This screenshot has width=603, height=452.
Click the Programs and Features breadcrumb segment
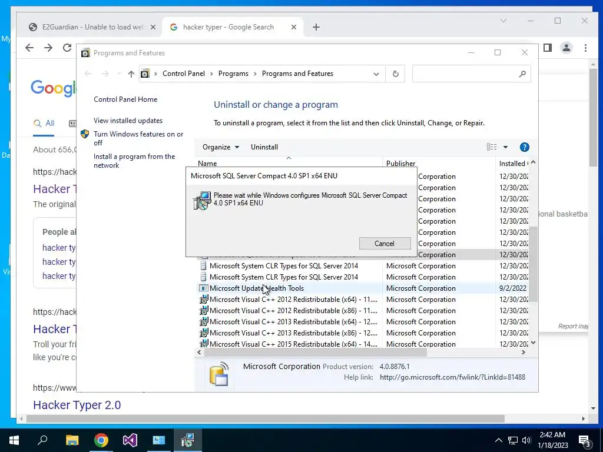click(x=297, y=74)
